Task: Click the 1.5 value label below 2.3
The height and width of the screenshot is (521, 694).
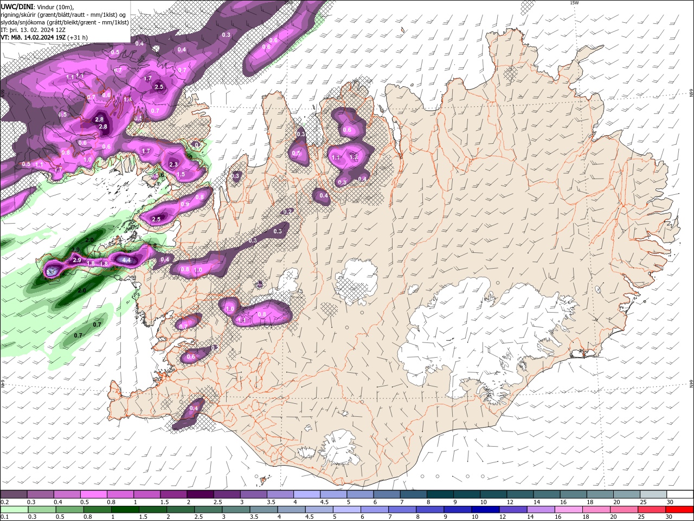Action: click(181, 174)
